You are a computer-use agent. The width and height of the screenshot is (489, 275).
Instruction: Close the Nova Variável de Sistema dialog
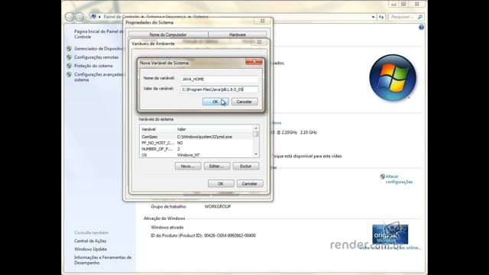254,62
